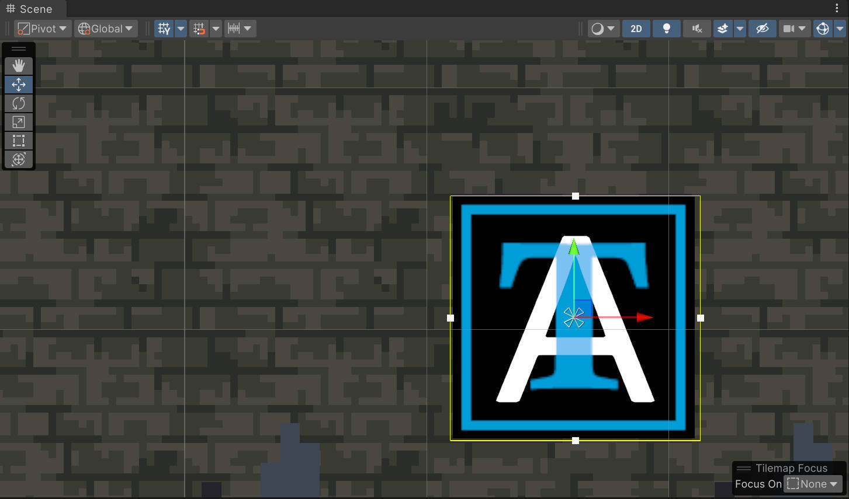The image size is (849, 499).
Task: Select the Move tool
Action: 19,85
